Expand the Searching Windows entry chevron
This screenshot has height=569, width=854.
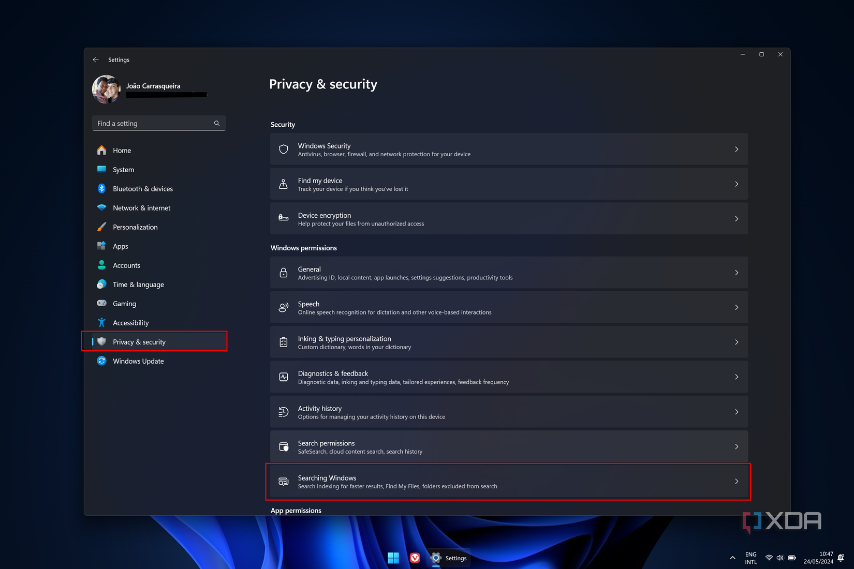737,481
